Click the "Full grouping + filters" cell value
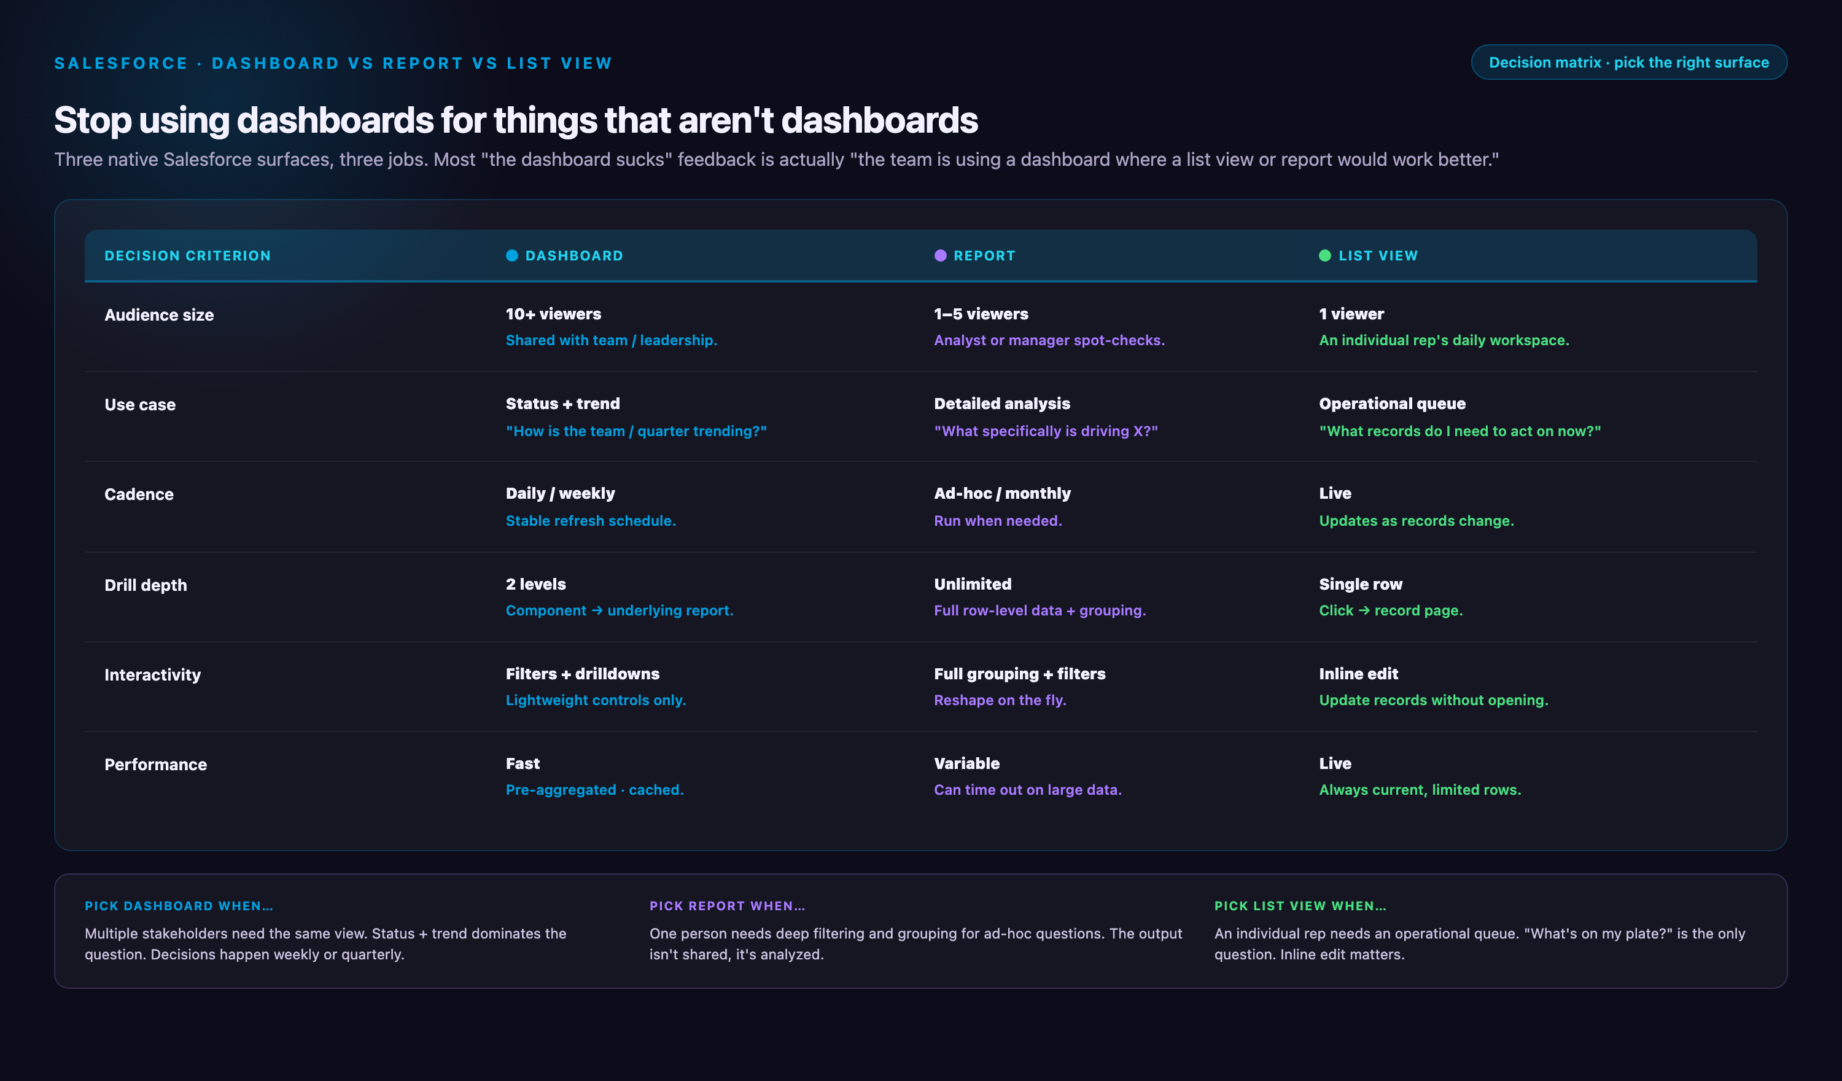The height and width of the screenshot is (1081, 1842). (x=1019, y=674)
